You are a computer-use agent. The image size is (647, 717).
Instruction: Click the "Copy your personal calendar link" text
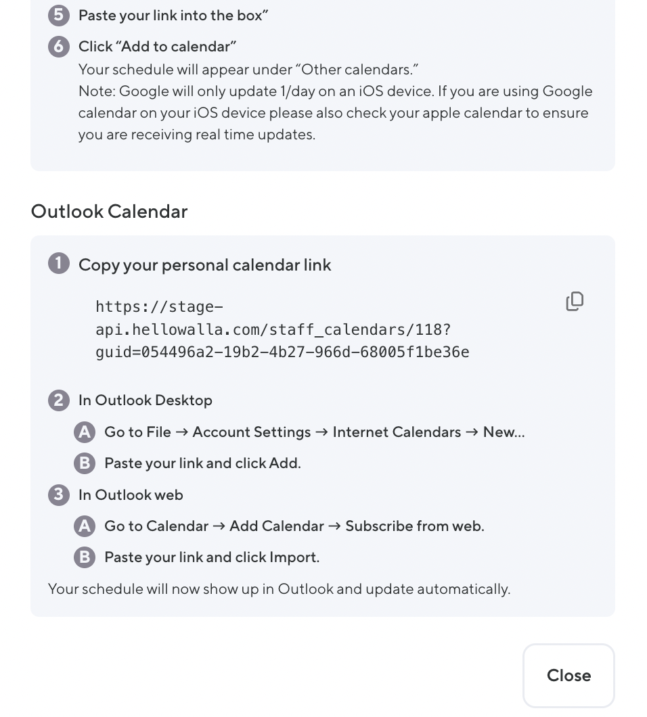(x=204, y=264)
